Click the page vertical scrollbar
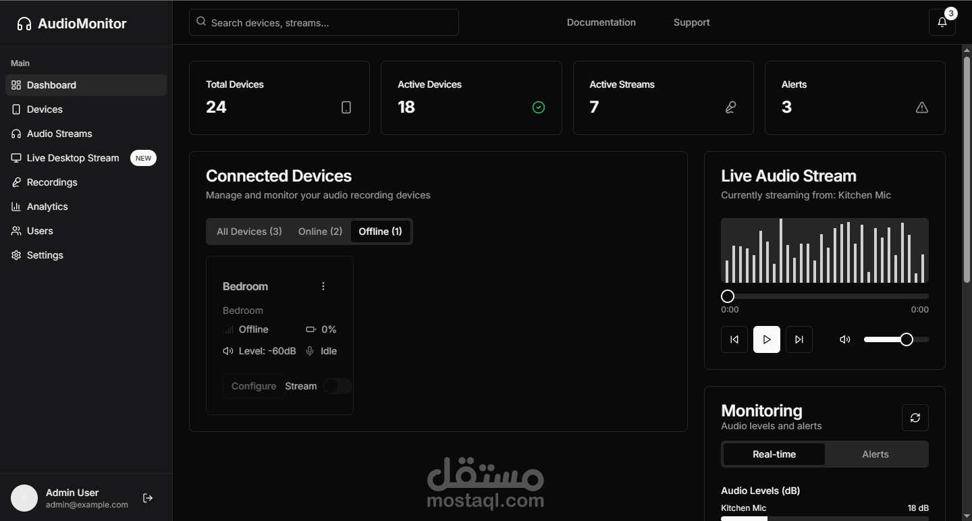 (x=967, y=169)
